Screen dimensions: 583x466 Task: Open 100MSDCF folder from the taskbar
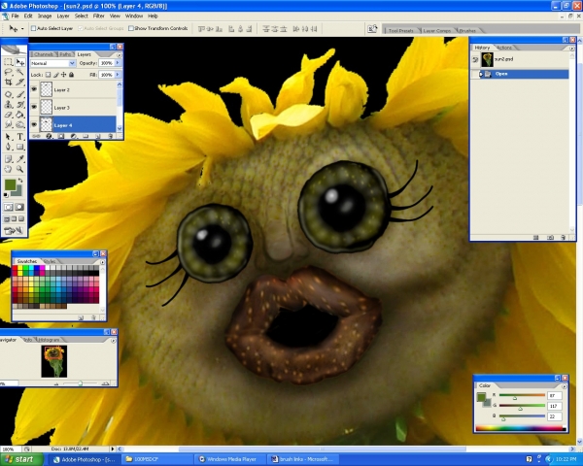158,459
